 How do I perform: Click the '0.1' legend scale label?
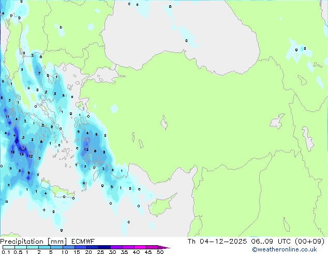(6, 252)
